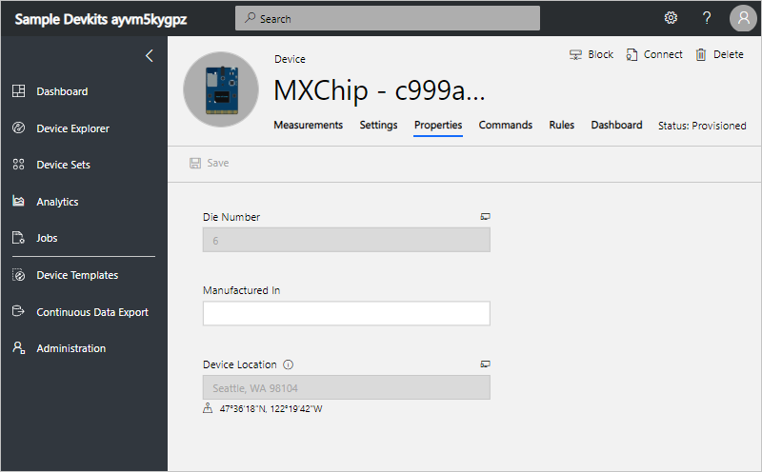
Task: Click the map pin icon by coordinates
Action: [x=208, y=408]
